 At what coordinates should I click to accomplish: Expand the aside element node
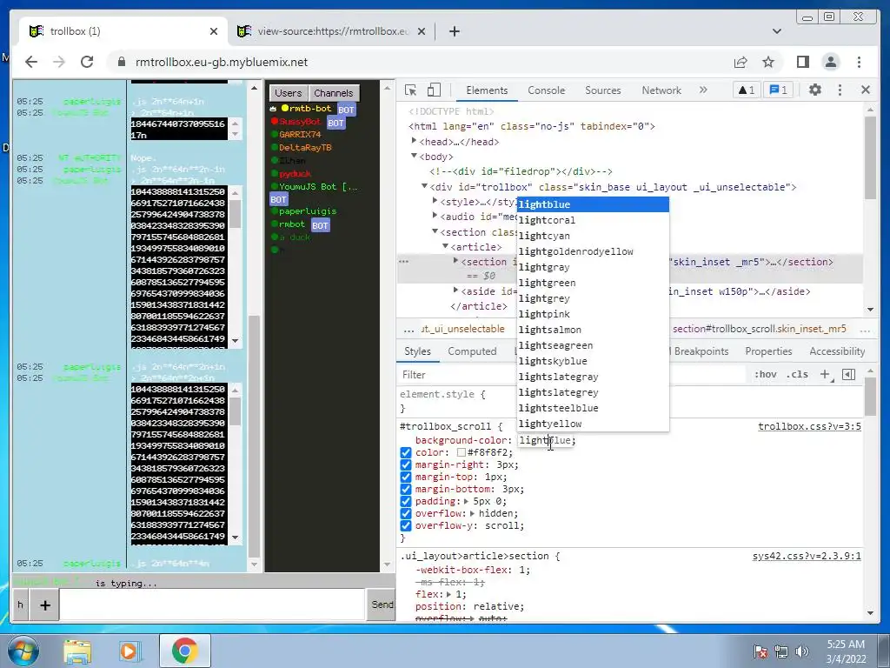[x=455, y=291]
